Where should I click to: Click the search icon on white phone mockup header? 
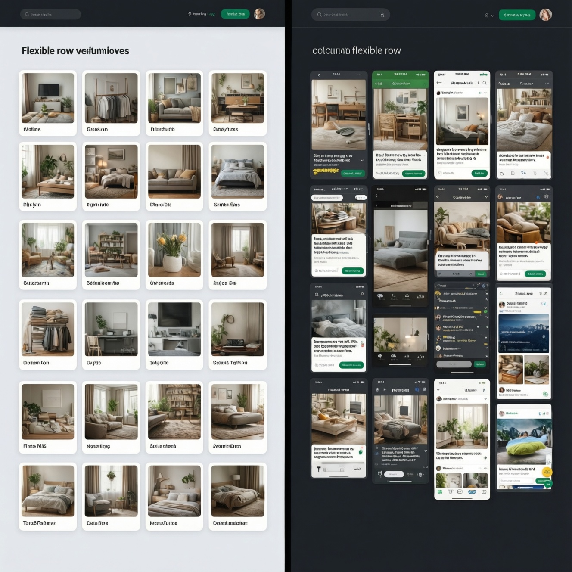[x=485, y=83]
